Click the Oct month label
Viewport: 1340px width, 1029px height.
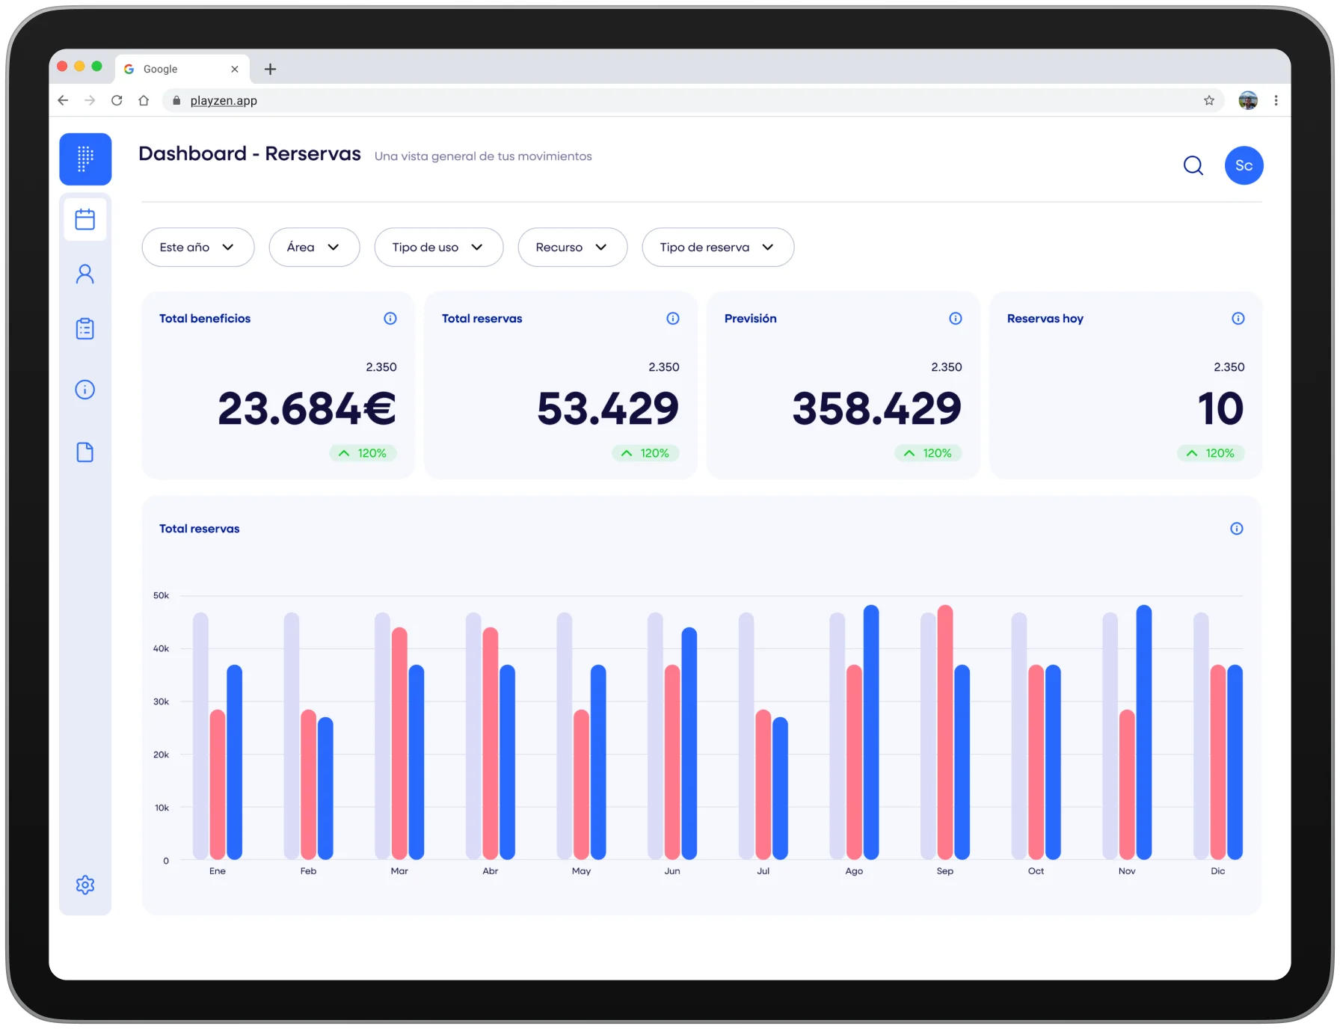point(1036,871)
